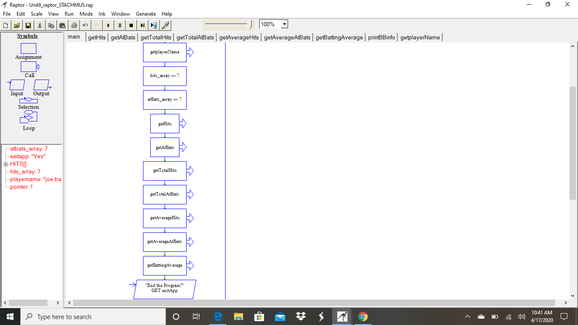Open the Raptor app from the taskbar

click(x=342, y=316)
